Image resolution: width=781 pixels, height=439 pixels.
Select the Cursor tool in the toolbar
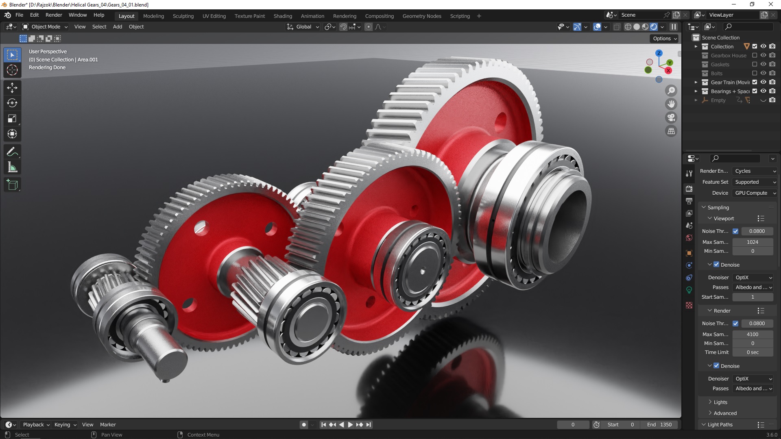click(x=12, y=70)
